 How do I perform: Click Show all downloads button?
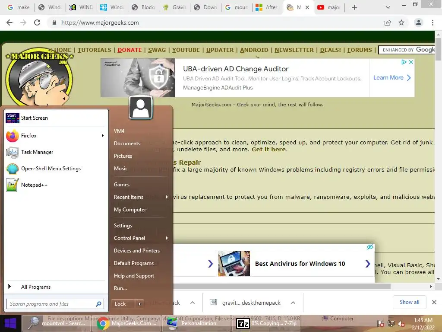point(409,302)
